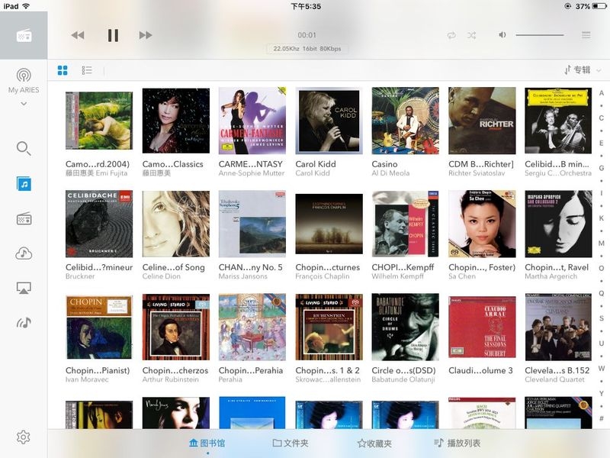The height and width of the screenshot is (458, 610).
Task: Open Camo...rd.2004) album cover
Action: [x=99, y=121]
